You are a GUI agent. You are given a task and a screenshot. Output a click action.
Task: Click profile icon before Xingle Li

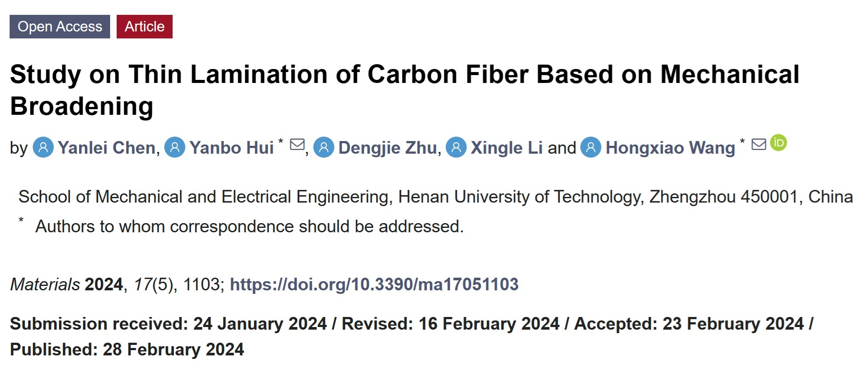point(456,148)
